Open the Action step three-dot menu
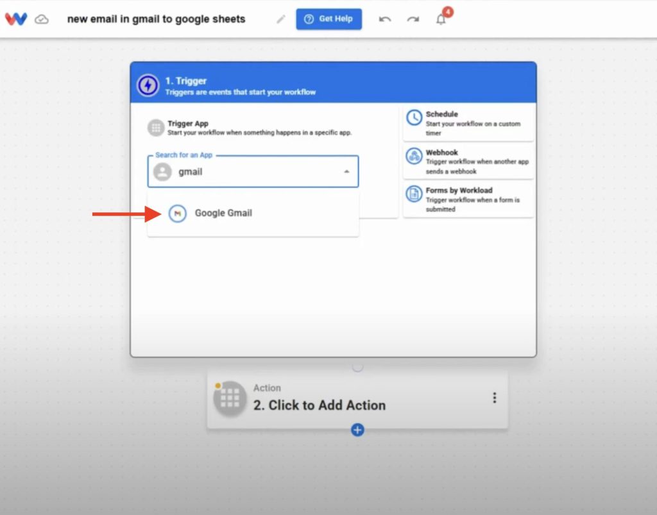 coord(495,398)
